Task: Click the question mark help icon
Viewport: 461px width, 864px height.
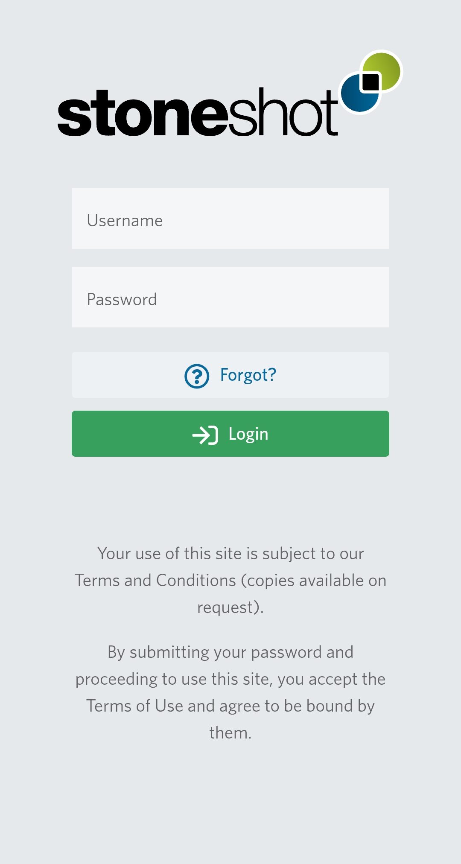Action: tap(197, 376)
